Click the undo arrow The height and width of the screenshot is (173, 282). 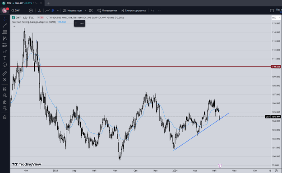click(153, 11)
